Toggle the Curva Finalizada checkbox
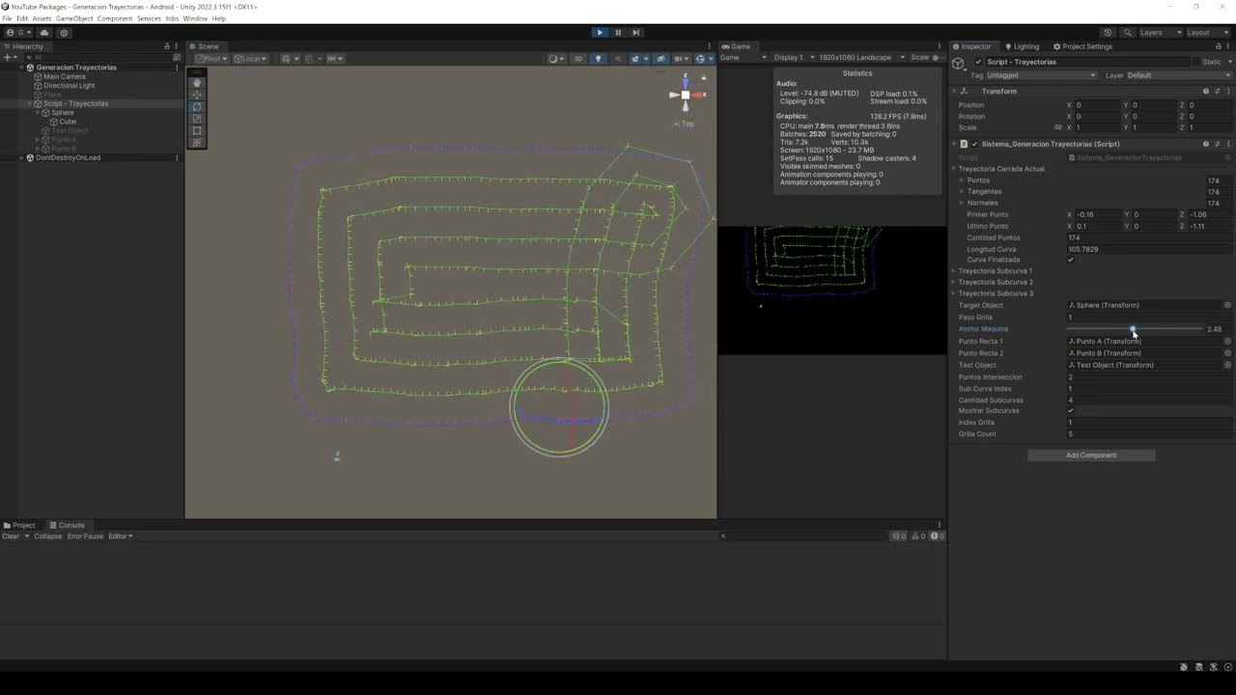The height and width of the screenshot is (695, 1236). (1070, 260)
